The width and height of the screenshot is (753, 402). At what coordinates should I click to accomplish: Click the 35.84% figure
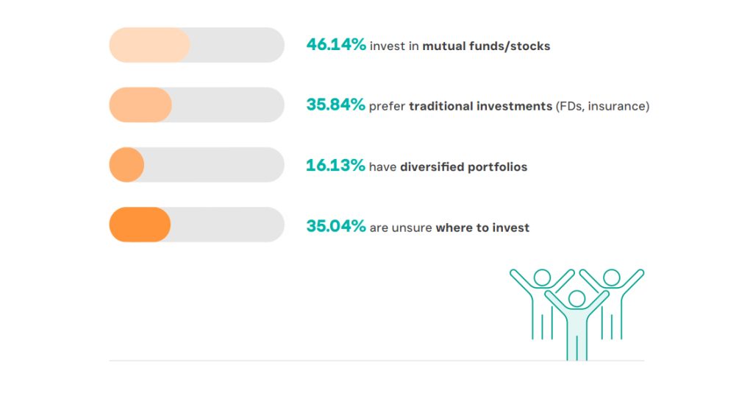tap(335, 105)
